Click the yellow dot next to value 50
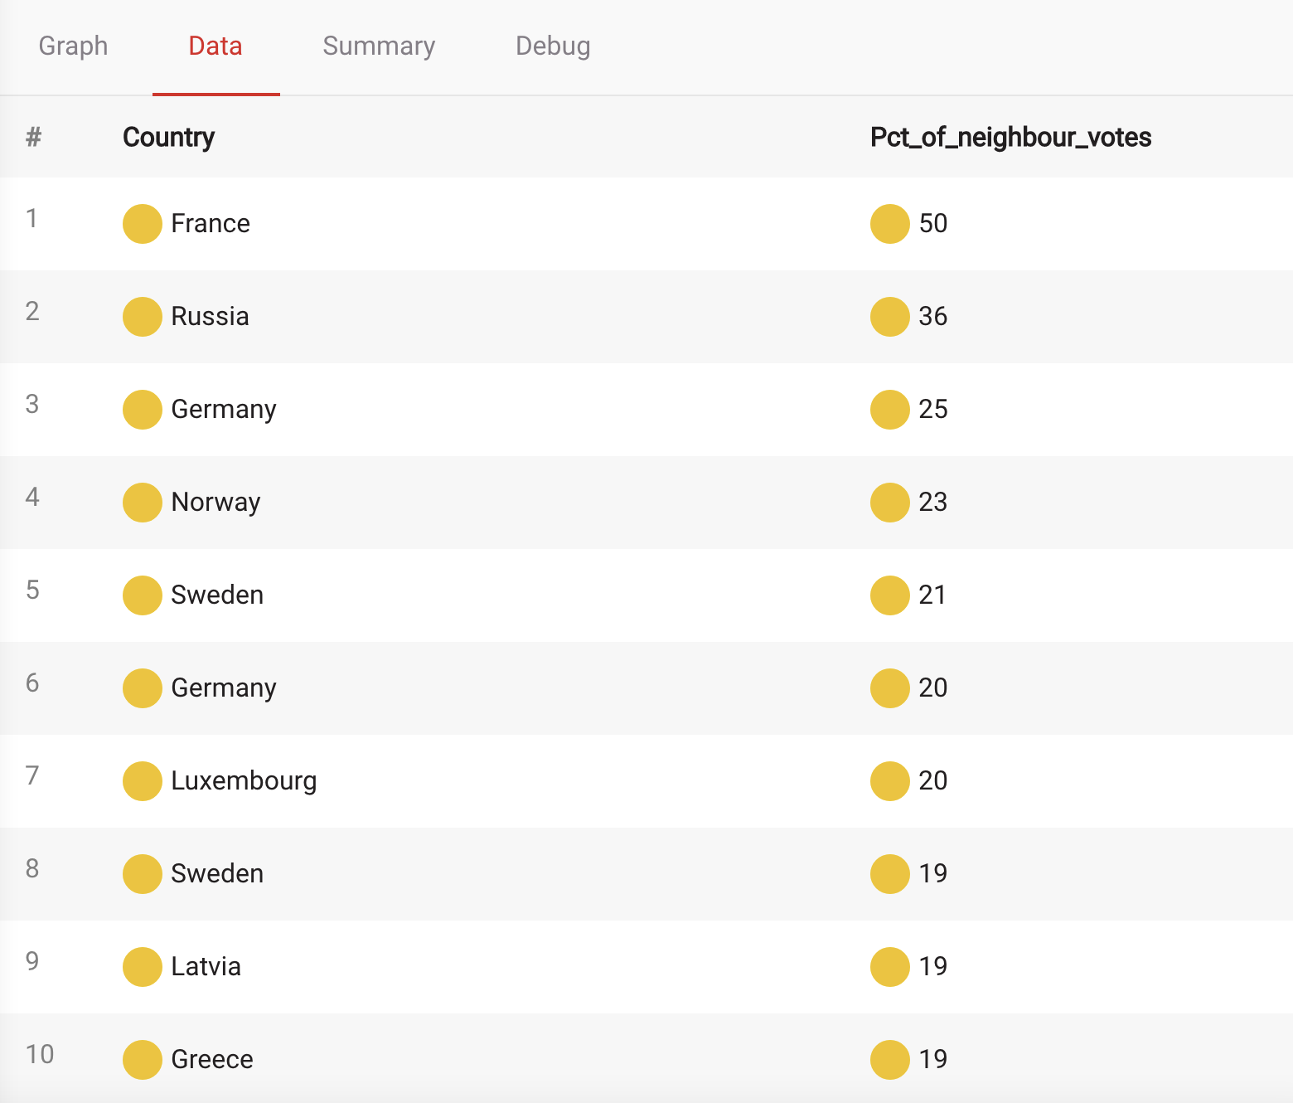Screen dimensions: 1293x1103 click(890, 224)
